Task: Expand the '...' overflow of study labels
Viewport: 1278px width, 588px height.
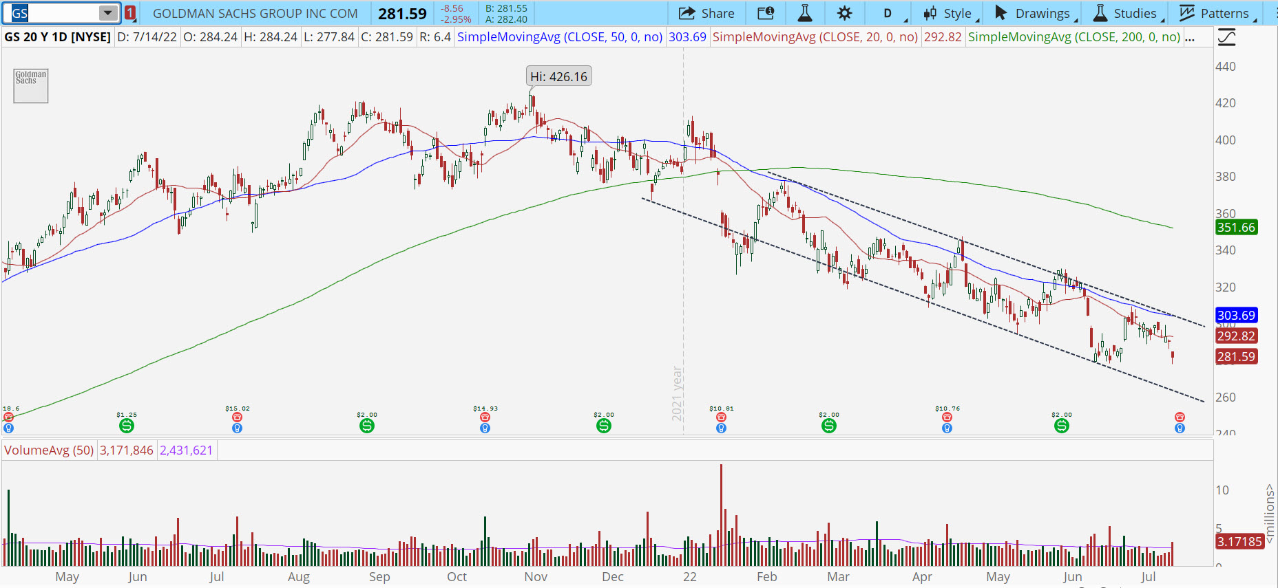Action: (1189, 37)
